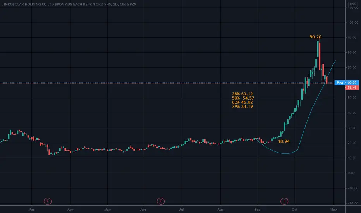The height and width of the screenshot is (213, 361).
Task: Click the Oct label on time axis
Action: coord(295,210)
